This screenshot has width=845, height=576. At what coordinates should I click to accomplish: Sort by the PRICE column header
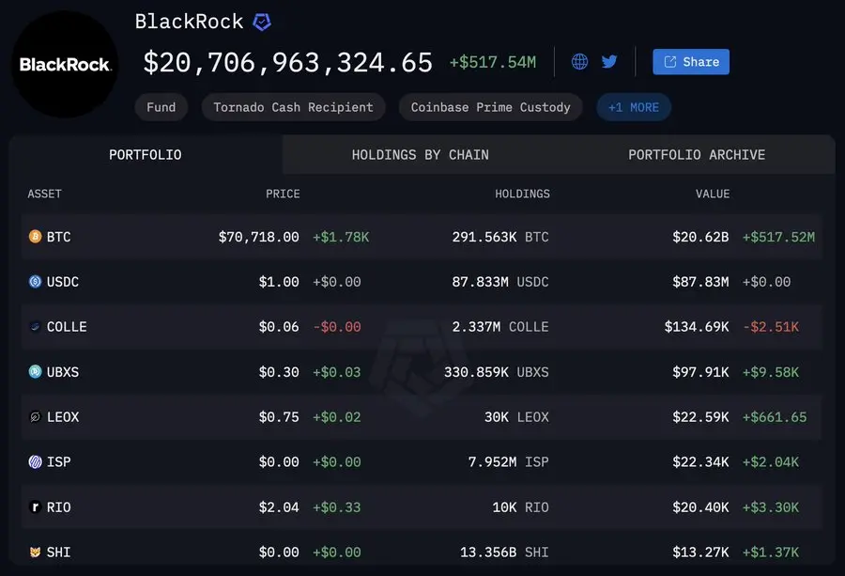[283, 194]
